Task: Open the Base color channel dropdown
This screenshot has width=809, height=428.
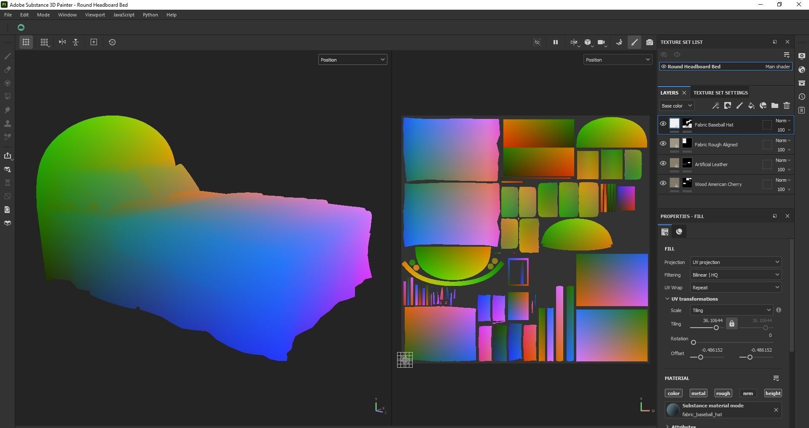Action: click(x=677, y=106)
